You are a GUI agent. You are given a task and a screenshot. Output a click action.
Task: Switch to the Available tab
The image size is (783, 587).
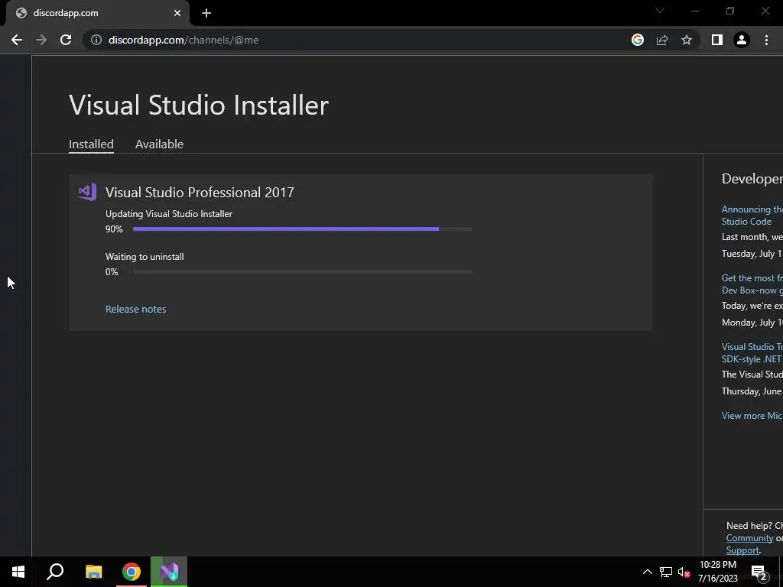159,144
